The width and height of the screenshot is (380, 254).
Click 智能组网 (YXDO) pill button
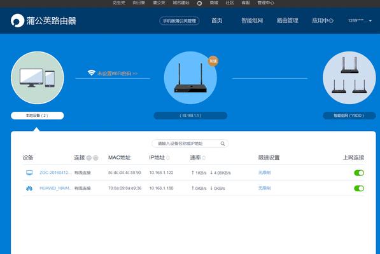[x=349, y=116]
